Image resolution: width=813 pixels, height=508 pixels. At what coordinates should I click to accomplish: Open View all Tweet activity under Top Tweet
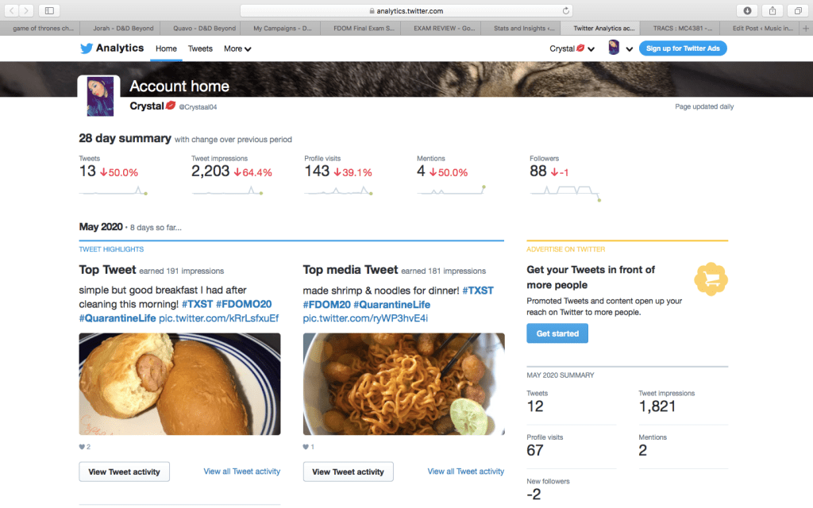point(241,471)
